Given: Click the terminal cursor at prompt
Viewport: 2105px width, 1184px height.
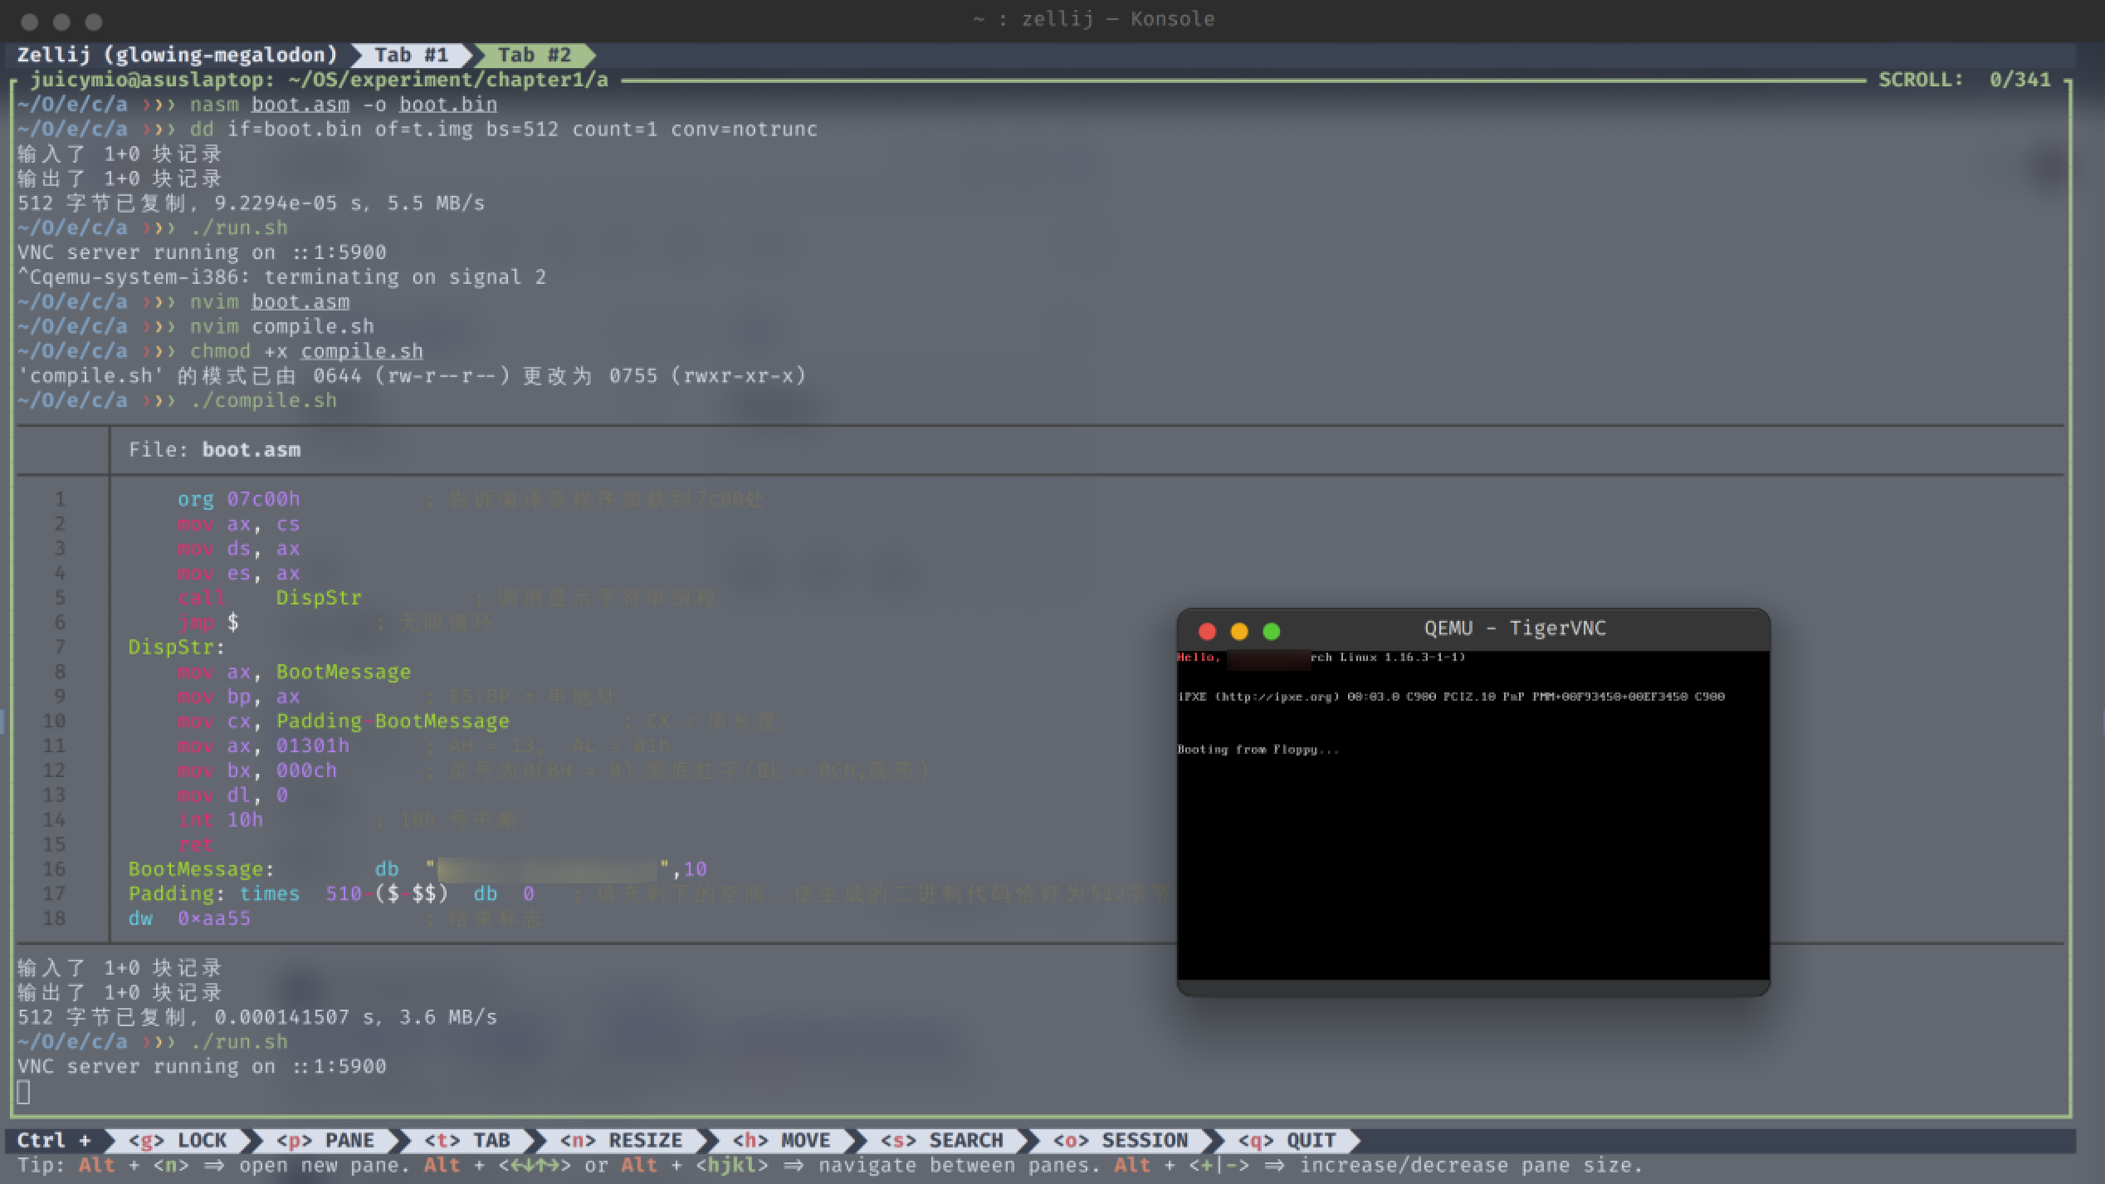Looking at the screenshot, I should [x=23, y=1092].
